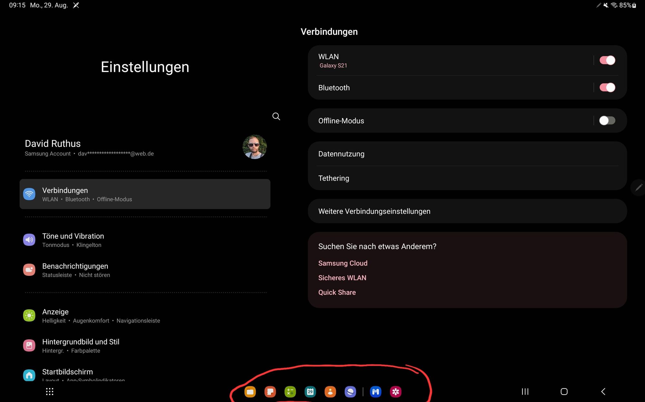The height and width of the screenshot is (402, 645).
Task: Follow the Sicheres WLAN link
Action: 342,278
